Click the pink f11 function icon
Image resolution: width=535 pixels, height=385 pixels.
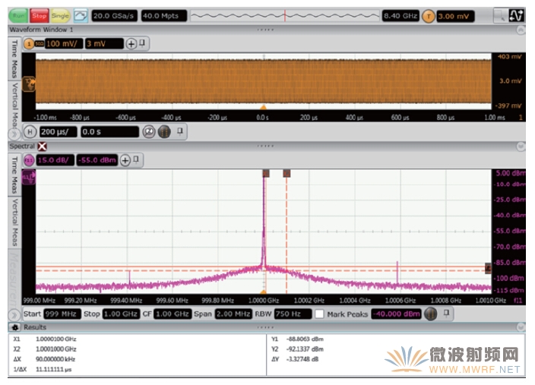(29, 160)
